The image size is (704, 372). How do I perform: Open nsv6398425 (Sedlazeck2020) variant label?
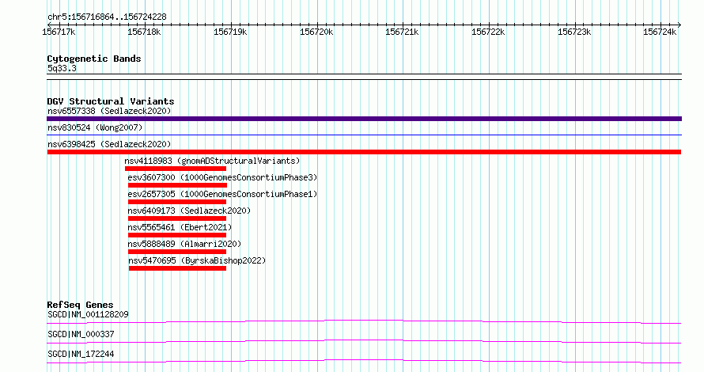[x=109, y=144]
